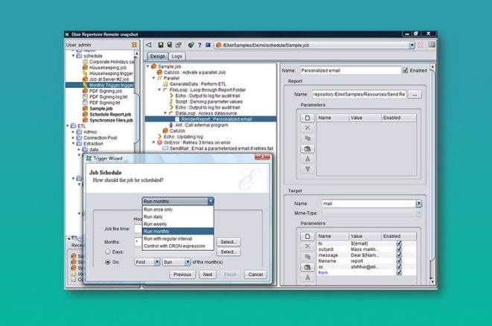
Task: Click the back arrow toolbar icon
Action: [x=149, y=45]
